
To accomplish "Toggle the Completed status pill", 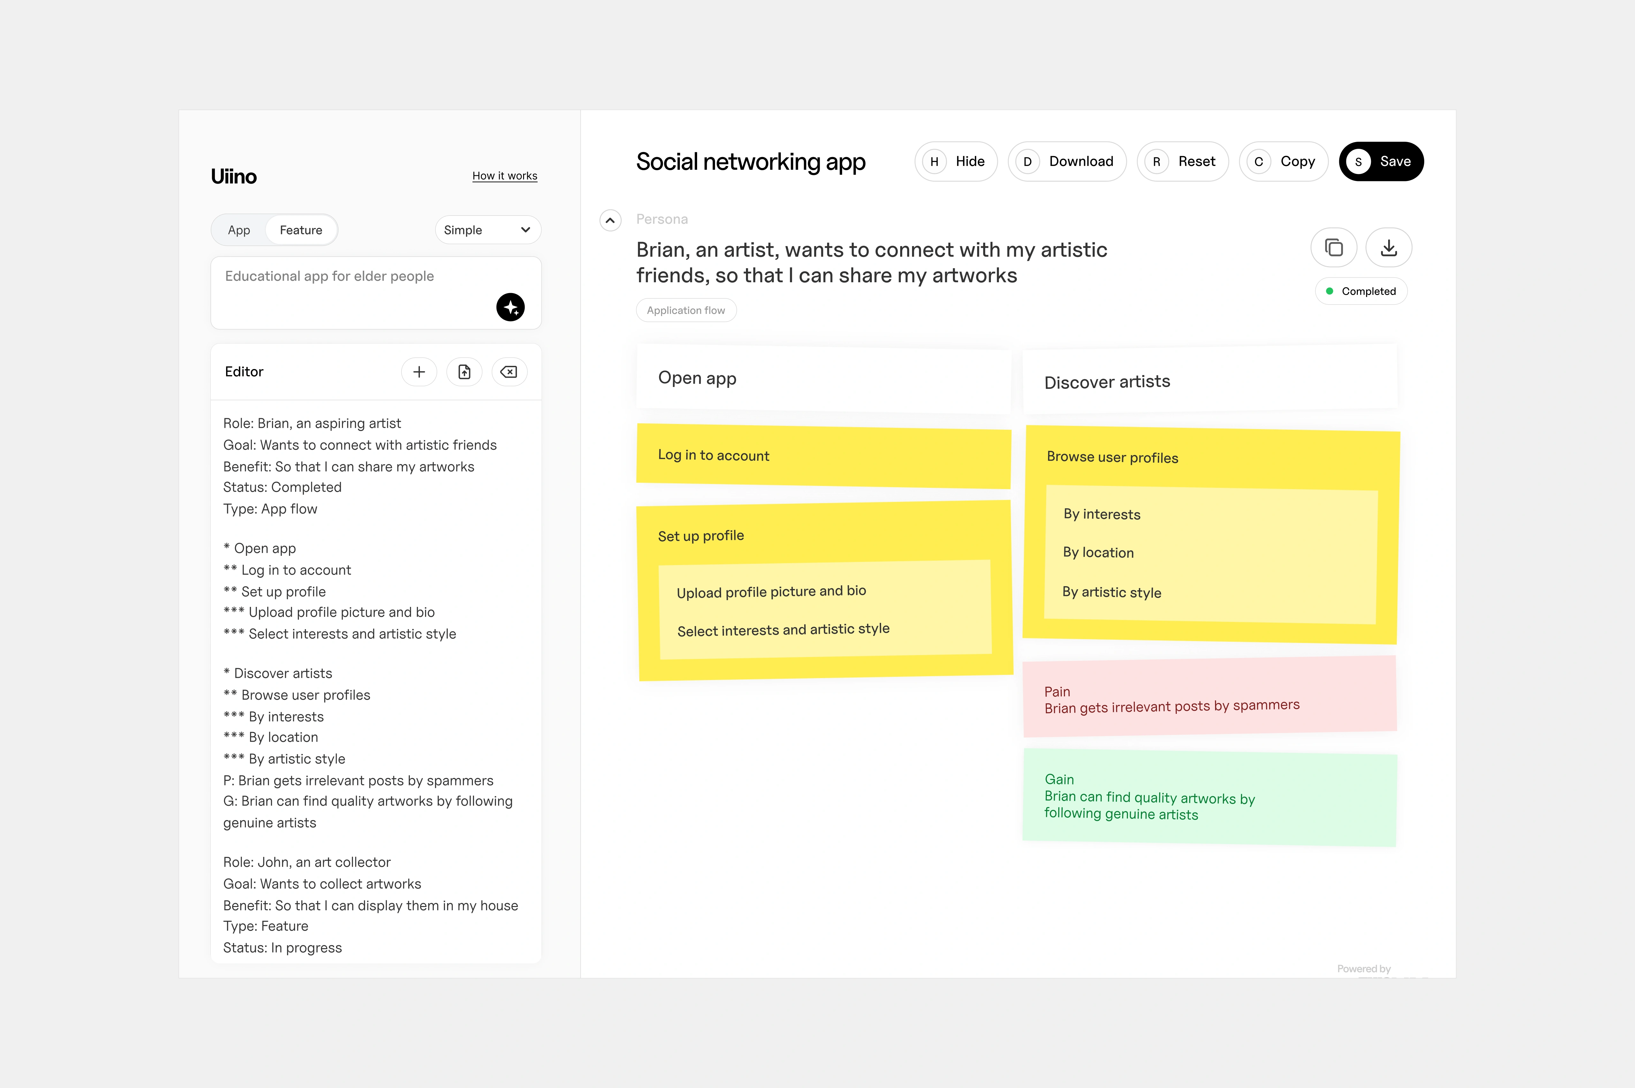I will pyautogui.click(x=1361, y=291).
